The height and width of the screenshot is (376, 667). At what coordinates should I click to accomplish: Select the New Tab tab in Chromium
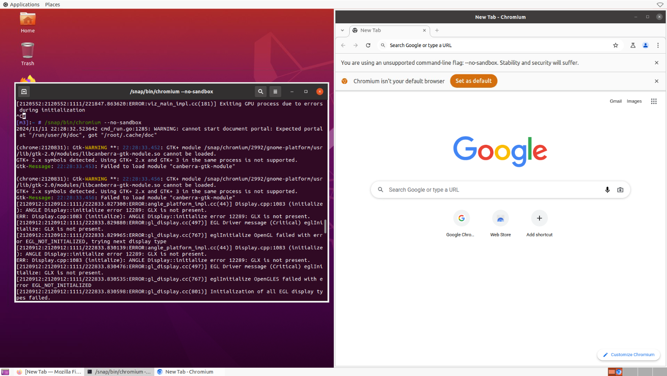pos(389,30)
